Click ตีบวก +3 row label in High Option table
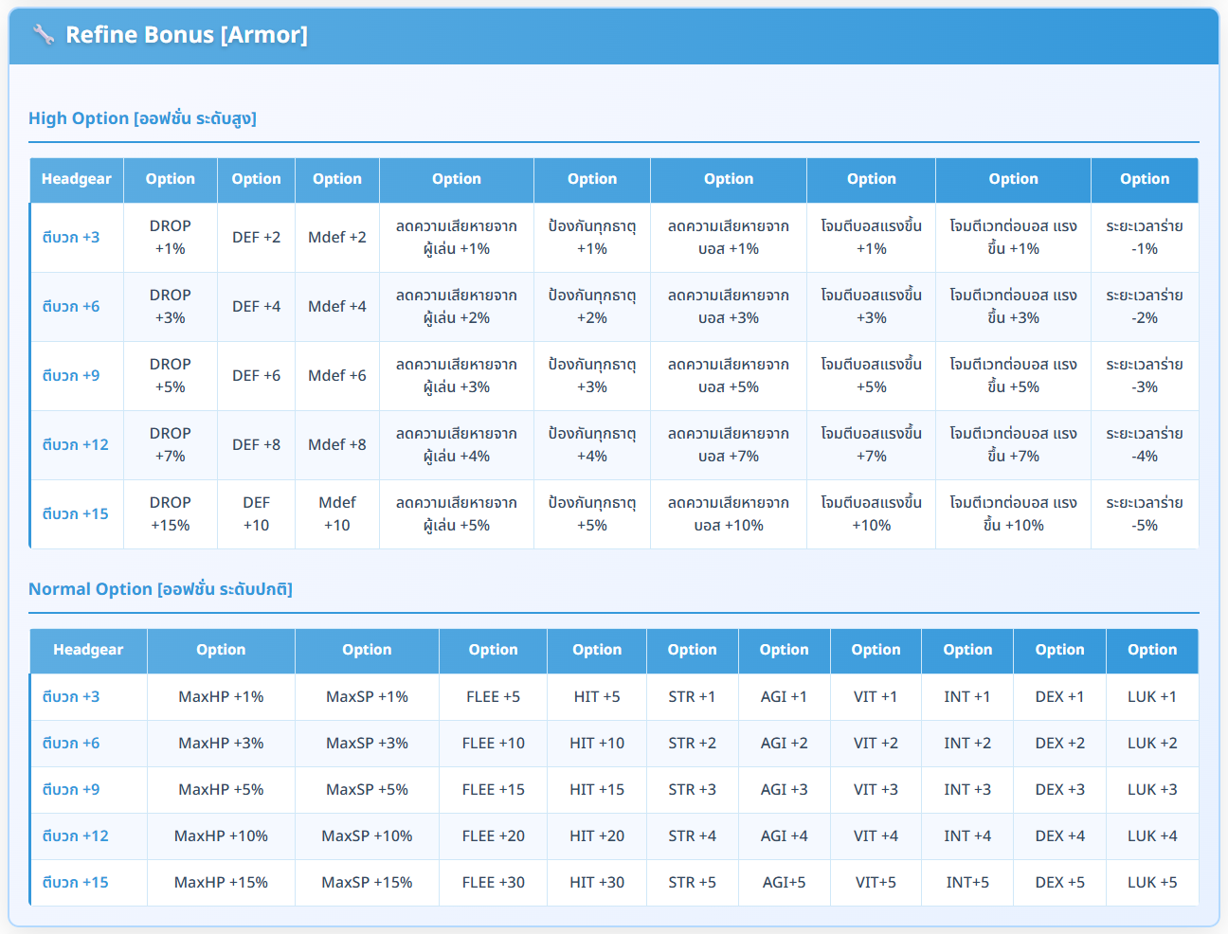This screenshot has height=934, width=1228. pyautogui.click(x=71, y=238)
